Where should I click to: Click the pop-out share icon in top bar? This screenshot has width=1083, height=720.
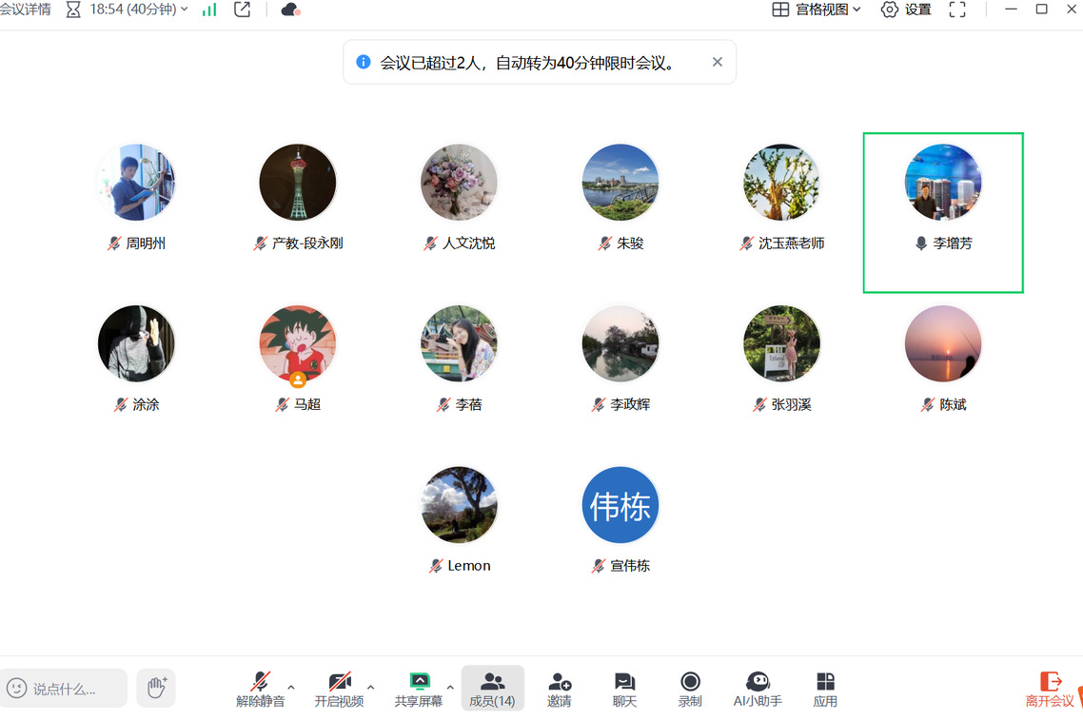(243, 10)
